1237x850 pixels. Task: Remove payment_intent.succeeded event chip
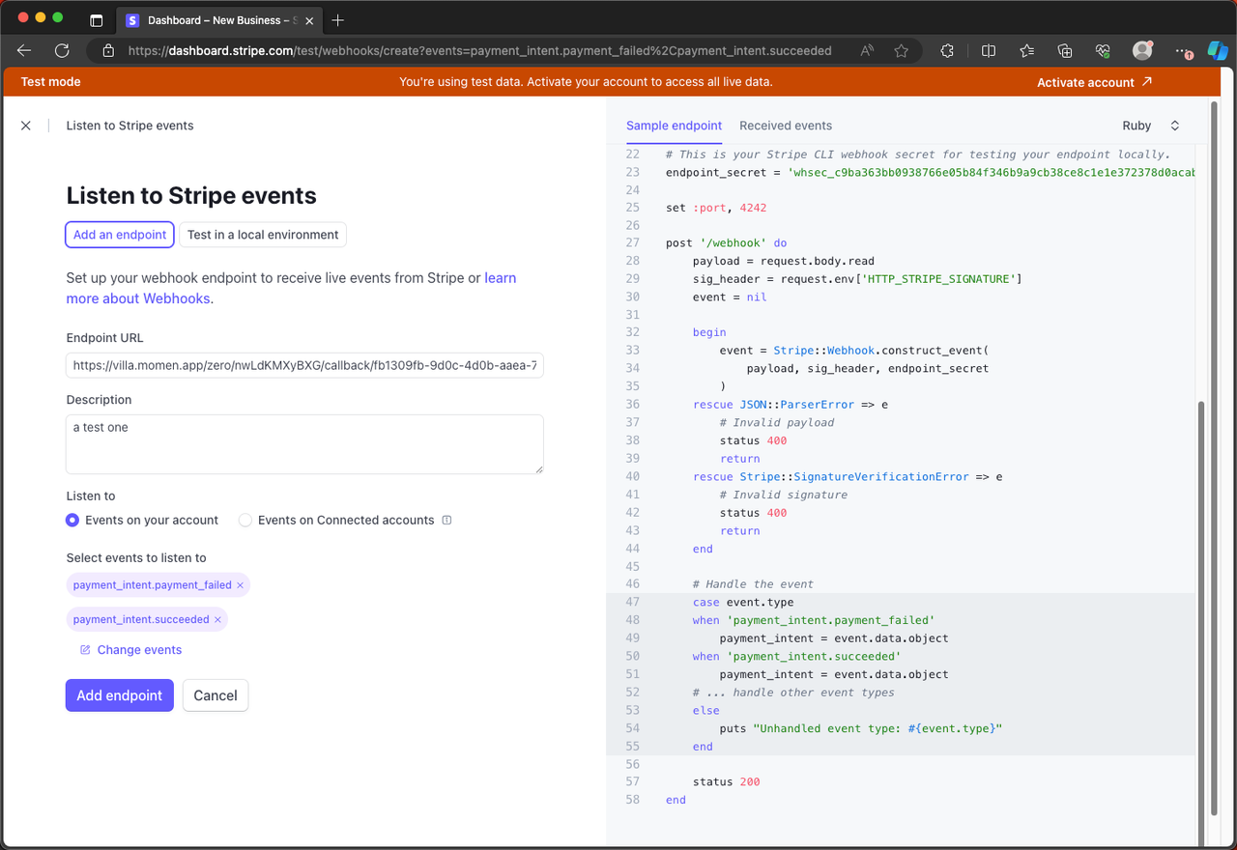[217, 620]
